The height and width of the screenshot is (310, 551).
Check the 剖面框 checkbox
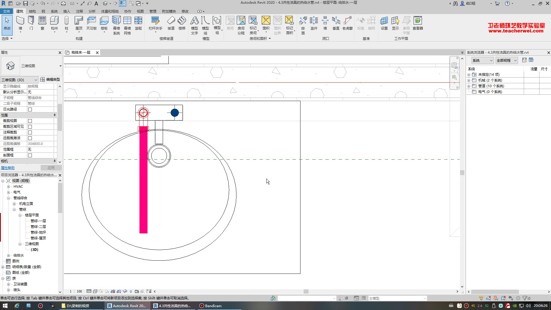click(30, 155)
